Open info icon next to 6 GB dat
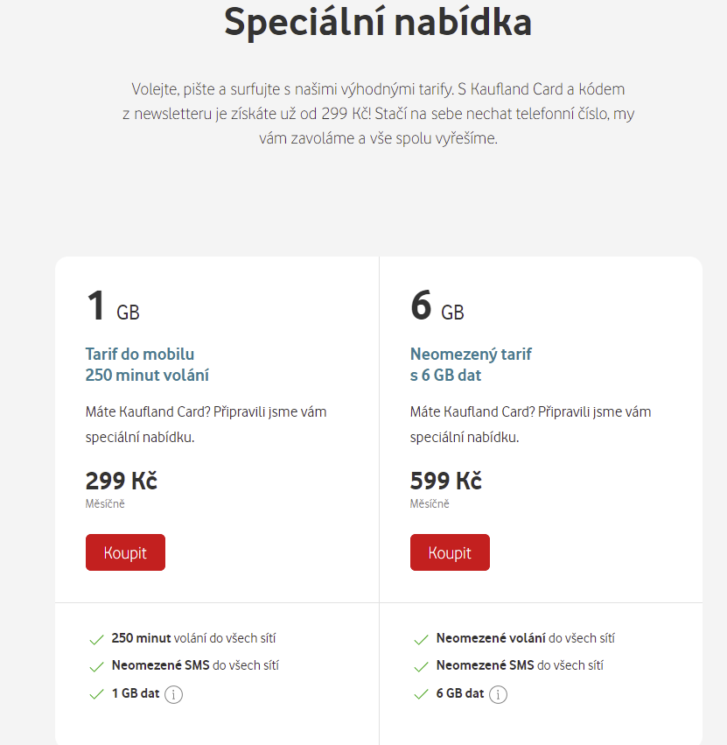Screen dimensions: 727x745 coord(498,694)
